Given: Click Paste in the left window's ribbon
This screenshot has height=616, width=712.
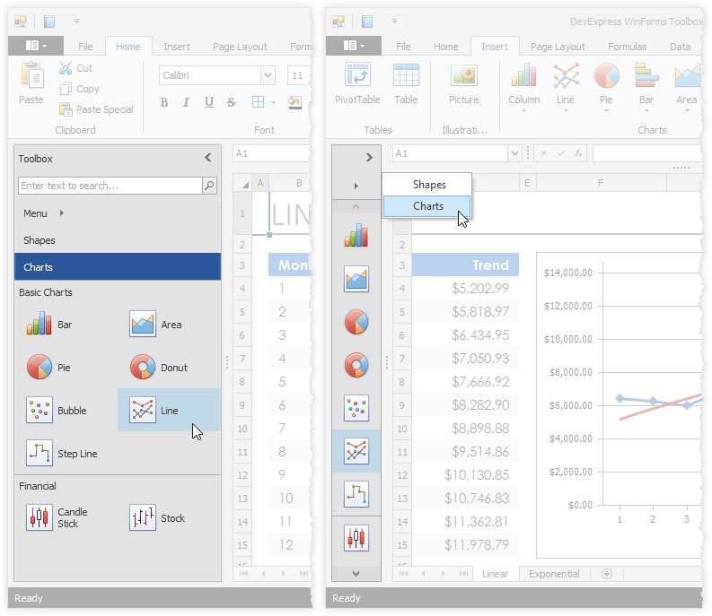Looking at the screenshot, I should [x=31, y=83].
